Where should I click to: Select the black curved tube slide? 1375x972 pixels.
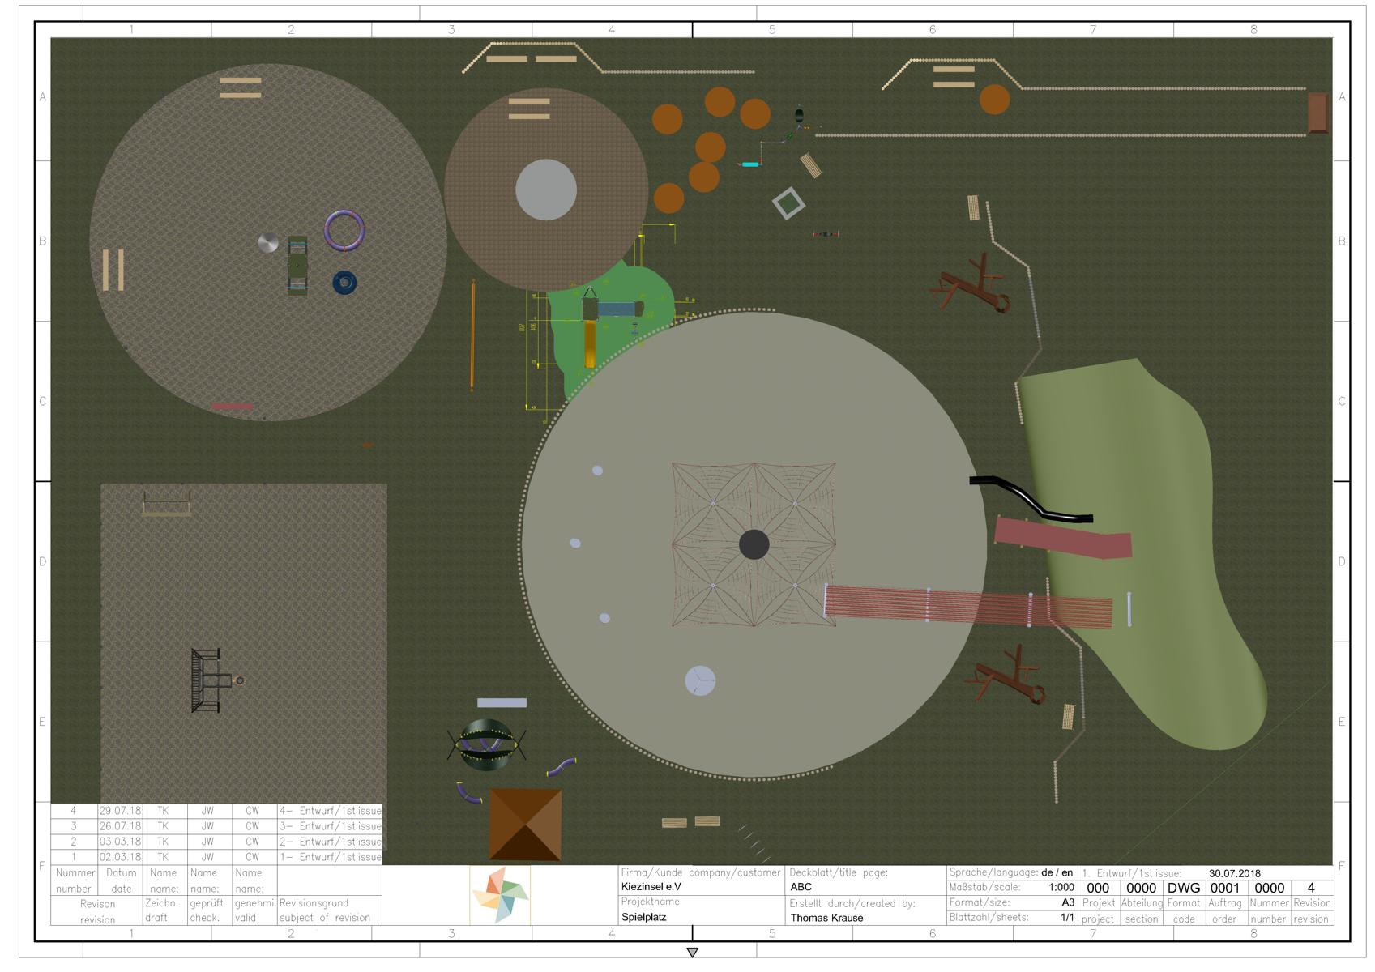(x=1031, y=499)
